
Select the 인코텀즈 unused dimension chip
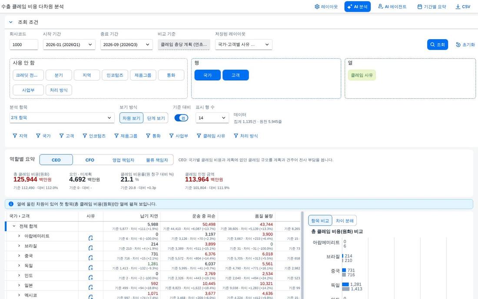point(115,75)
